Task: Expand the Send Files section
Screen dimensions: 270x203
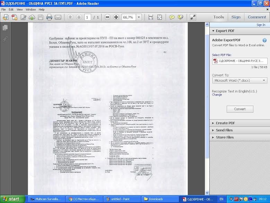Action: 224,130
